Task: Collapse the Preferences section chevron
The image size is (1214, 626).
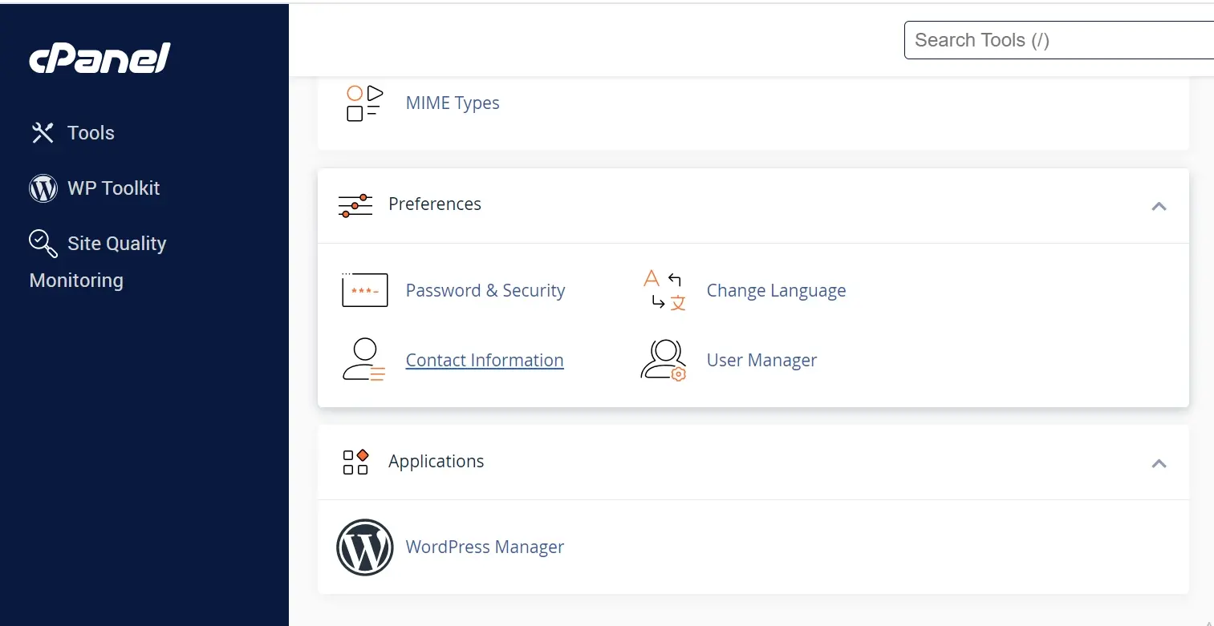Action: click(1159, 206)
